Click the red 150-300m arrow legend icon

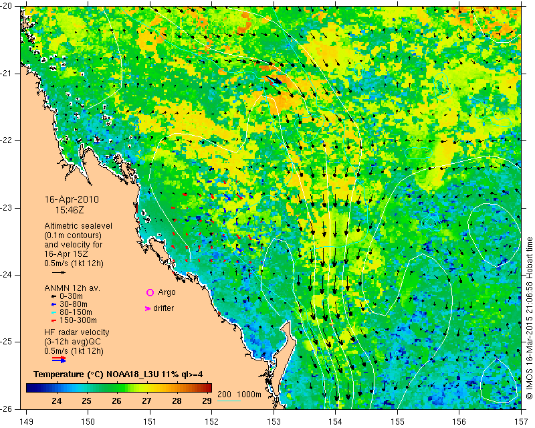pos(53,320)
